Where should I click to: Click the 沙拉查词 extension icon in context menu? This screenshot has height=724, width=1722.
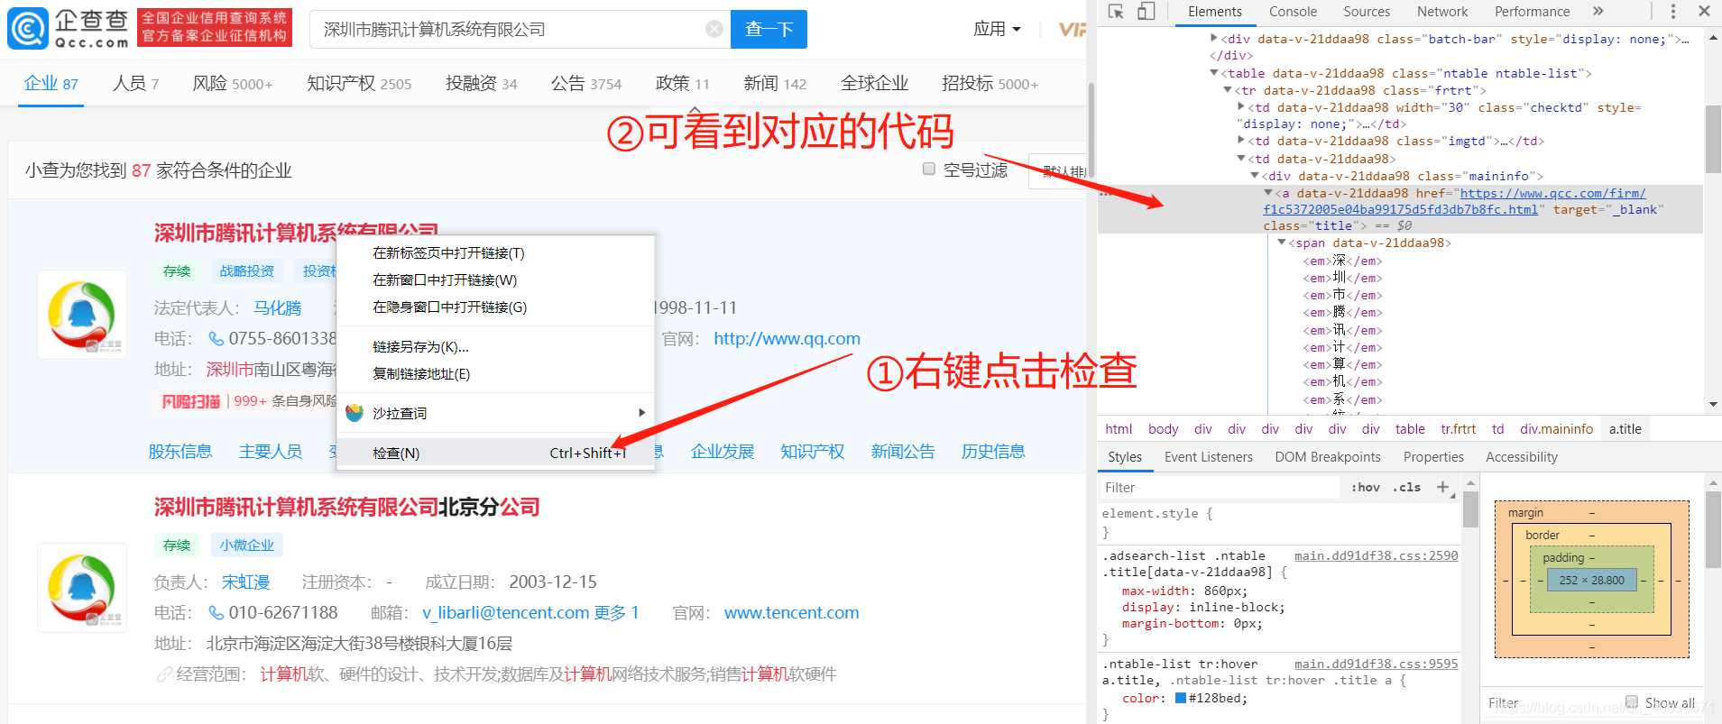(x=355, y=413)
